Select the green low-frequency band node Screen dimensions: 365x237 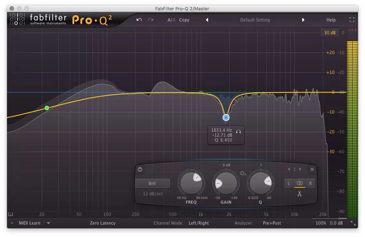tap(47, 108)
